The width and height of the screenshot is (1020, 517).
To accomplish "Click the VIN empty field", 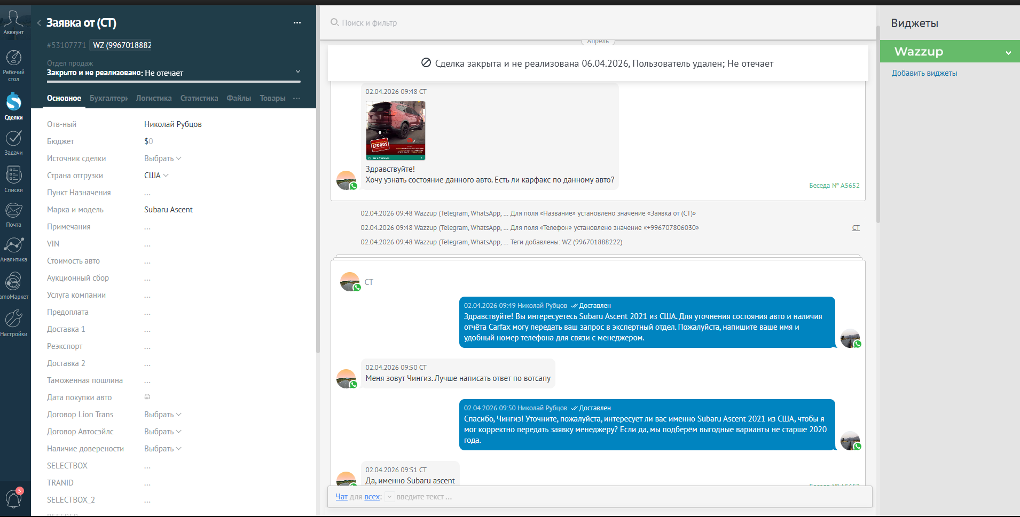I will coord(147,244).
